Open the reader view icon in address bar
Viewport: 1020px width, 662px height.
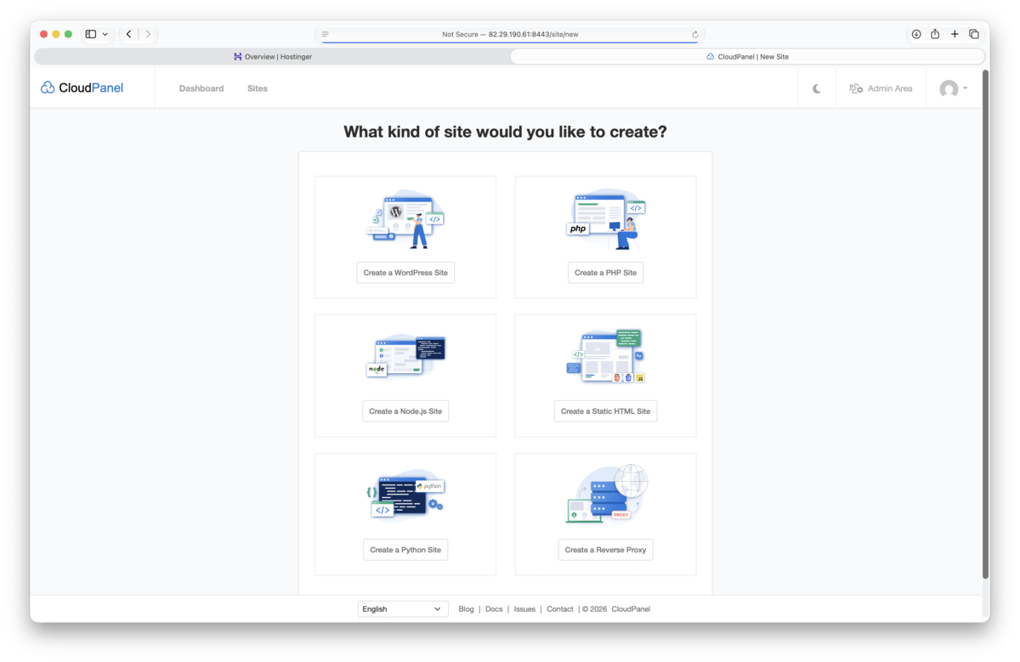click(x=326, y=35)
